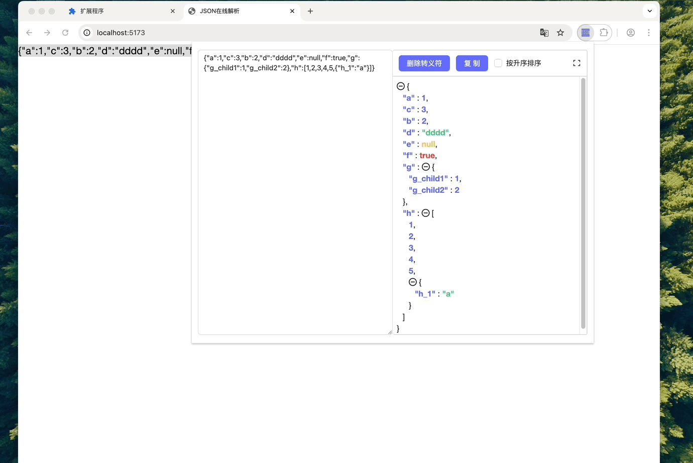This screenshot has width=693, height=463.
Task: Click the site information icon in address bar
Action: [x=87, y=32]
